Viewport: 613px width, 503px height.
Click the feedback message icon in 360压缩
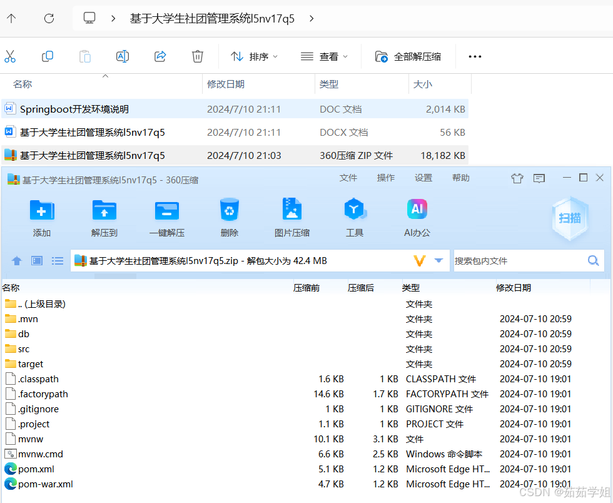click(x=539, y=179)
